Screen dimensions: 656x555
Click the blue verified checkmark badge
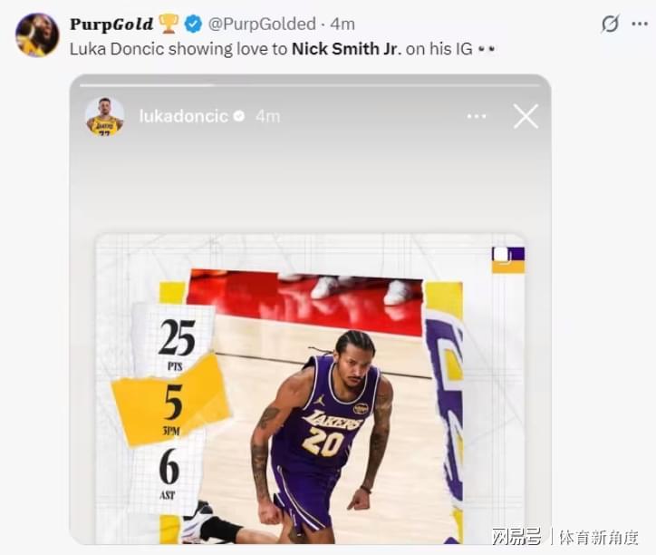pyautogui.click(x=193, y=24)
